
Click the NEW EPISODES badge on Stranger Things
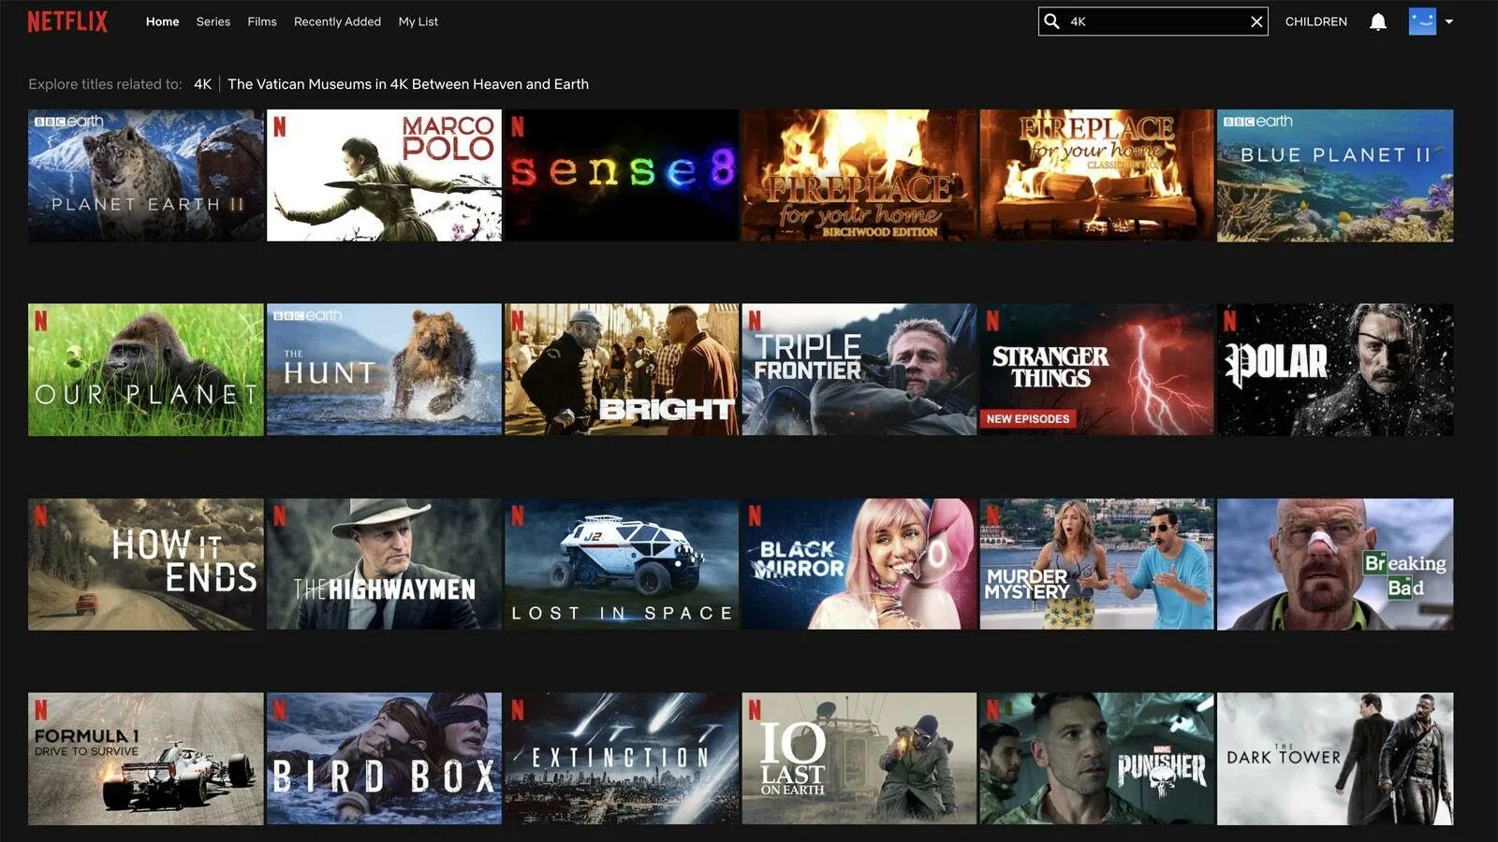(1028, 419)
